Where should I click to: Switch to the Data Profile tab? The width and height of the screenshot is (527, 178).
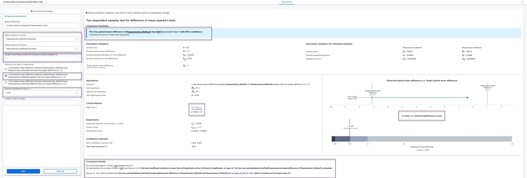pos(287,2)
